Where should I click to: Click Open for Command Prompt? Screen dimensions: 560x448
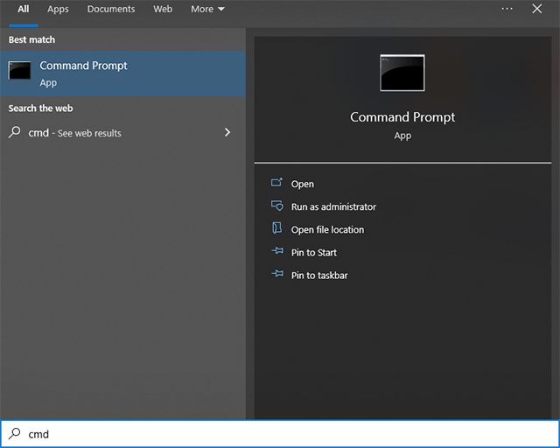[303, 184]
